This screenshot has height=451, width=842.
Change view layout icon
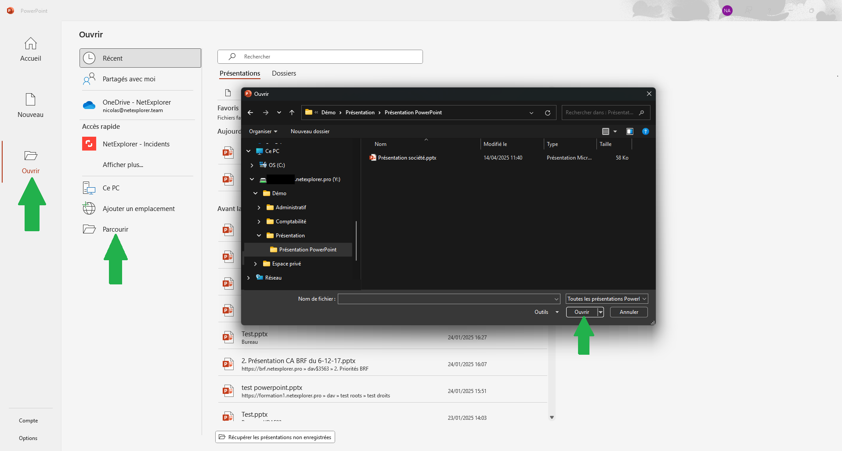(x=606, y=131)
